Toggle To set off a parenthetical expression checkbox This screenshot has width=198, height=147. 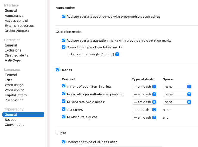click(64, 94)
